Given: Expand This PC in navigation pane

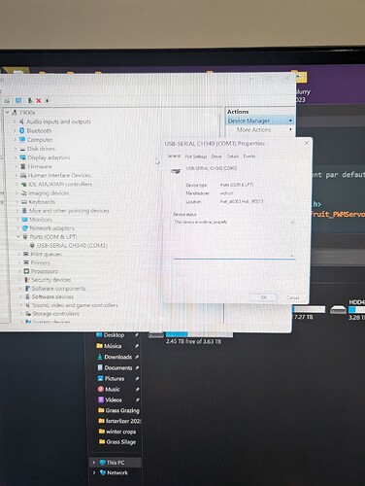Looking at the screenshot, I should [x=94, y=463].
